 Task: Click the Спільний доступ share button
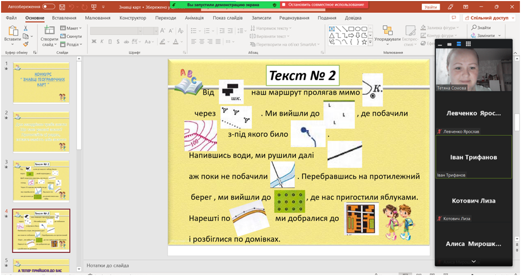pos(489,18)
